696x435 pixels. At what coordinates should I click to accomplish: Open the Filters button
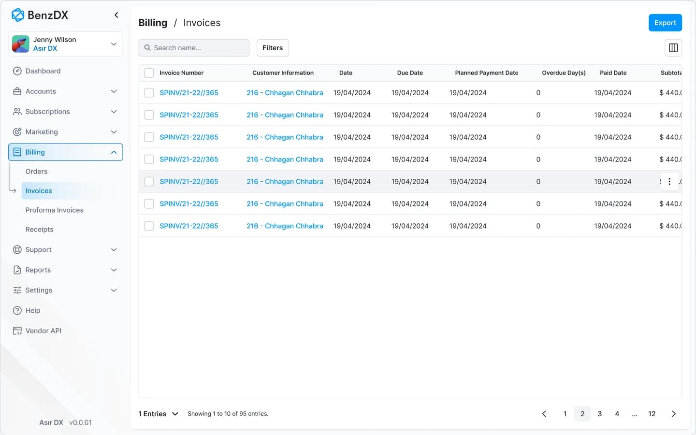273,48
